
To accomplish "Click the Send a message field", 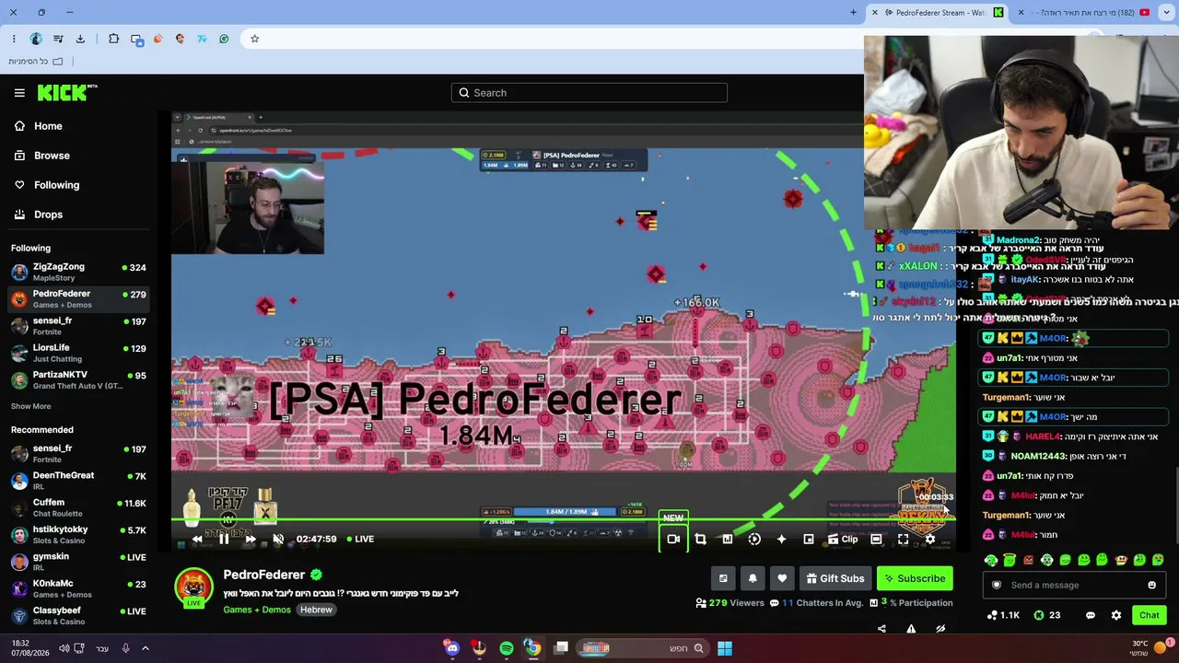I will pyautogui.click(x=1074, y=585).
